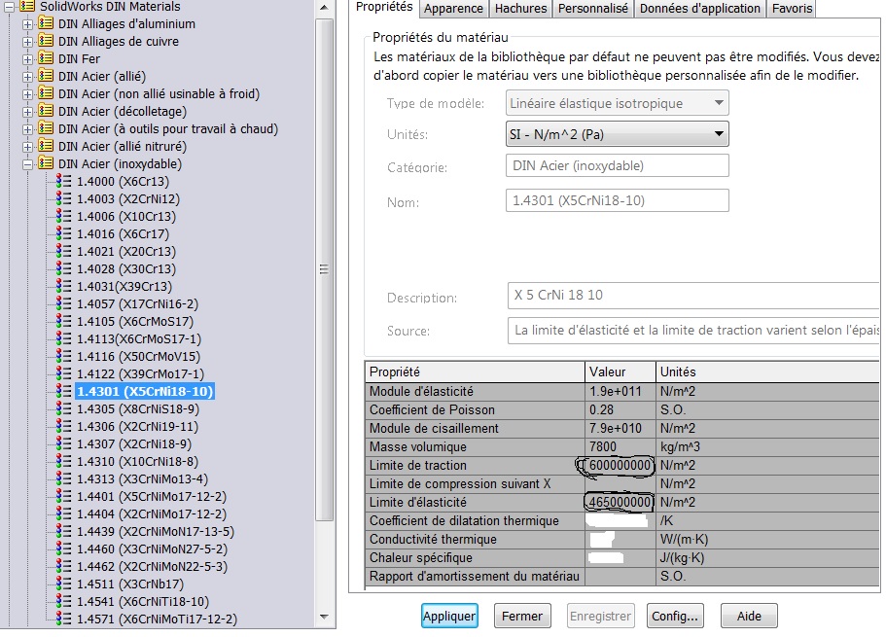The height and width of the screenshot is (637, 886).
Task: Click material tree scrollbar down arrow
Action: pyautogui.click(x=324, y=618)
